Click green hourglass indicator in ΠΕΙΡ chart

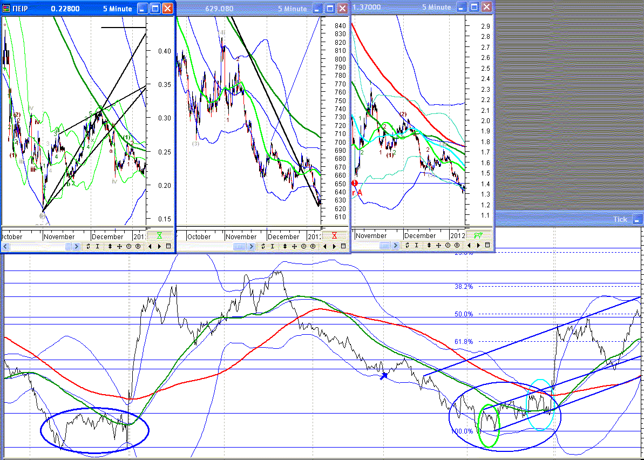click(159, 236)
